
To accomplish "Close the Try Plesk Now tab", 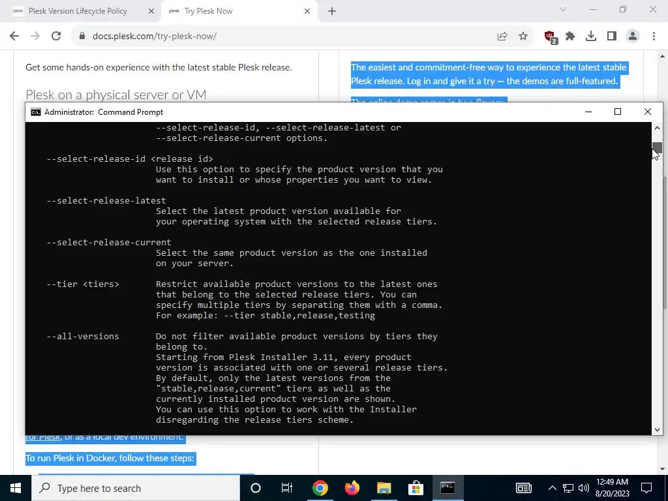I will coord(307,12).
